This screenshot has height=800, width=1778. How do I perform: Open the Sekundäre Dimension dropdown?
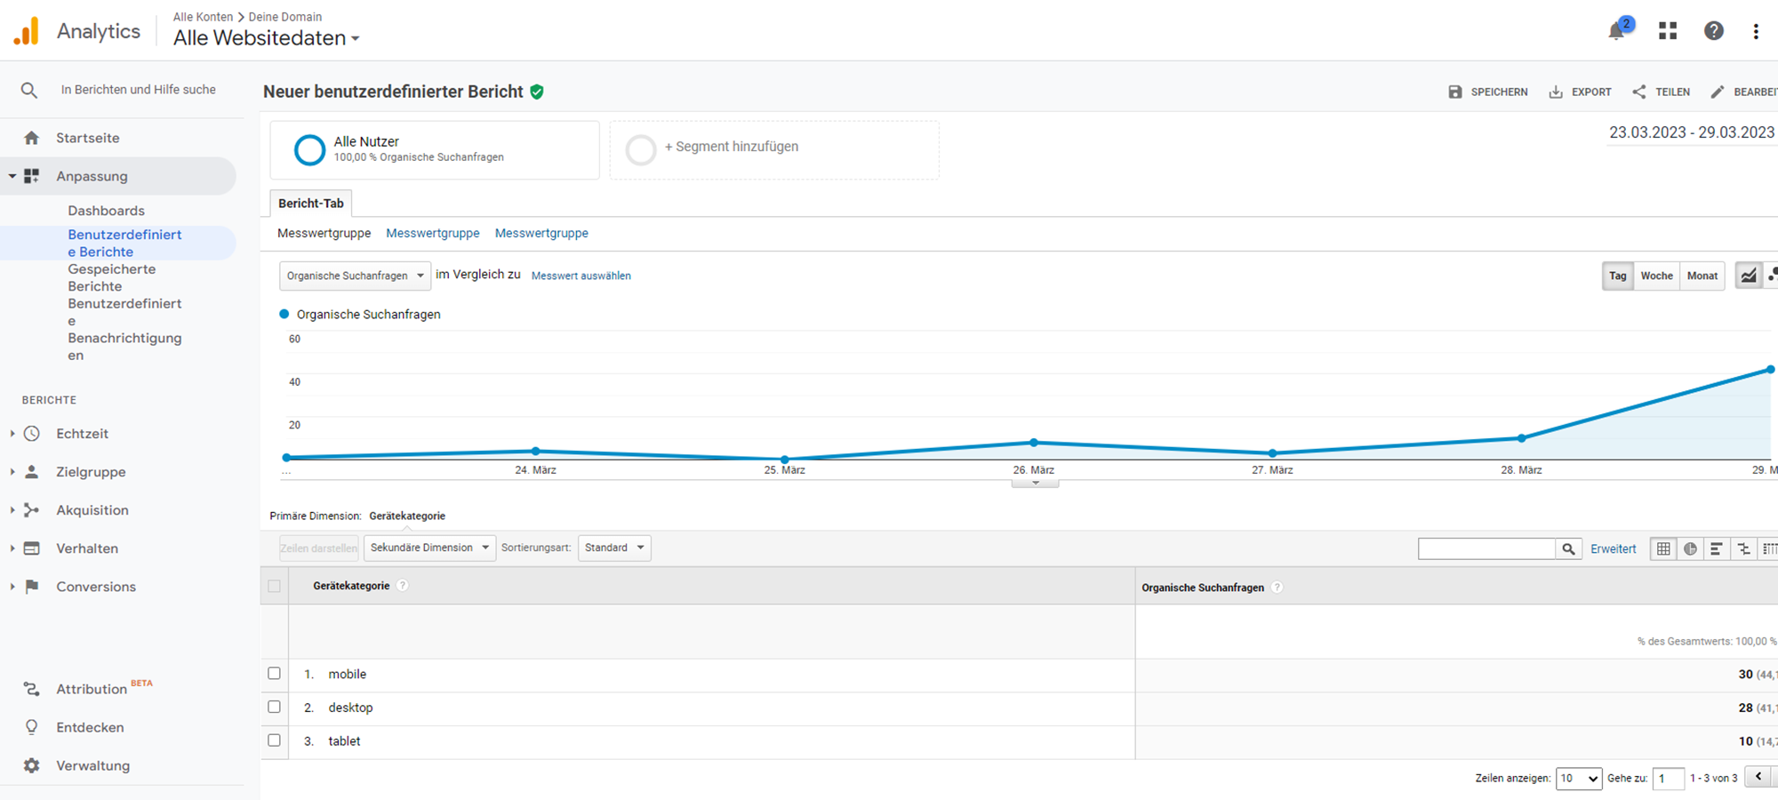click(429, 548)
